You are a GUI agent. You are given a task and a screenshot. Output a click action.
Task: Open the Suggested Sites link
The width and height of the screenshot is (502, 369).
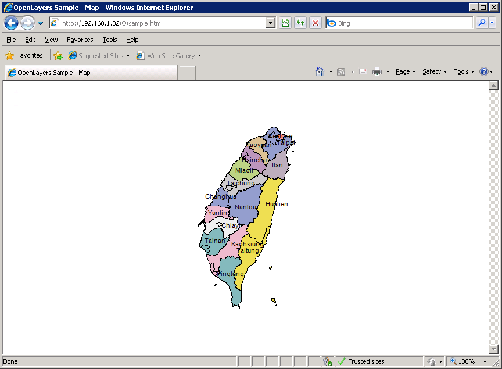[x=100, y=56]
